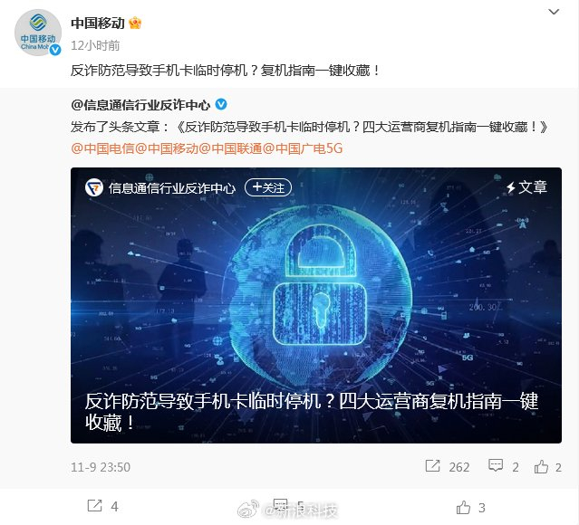Open China Mobile profile avatar

click(x=38, y=33)
